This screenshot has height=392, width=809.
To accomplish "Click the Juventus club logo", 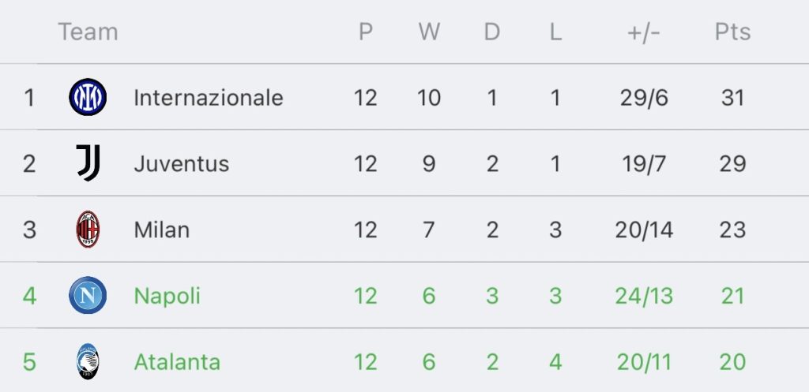I will [88, 162].
